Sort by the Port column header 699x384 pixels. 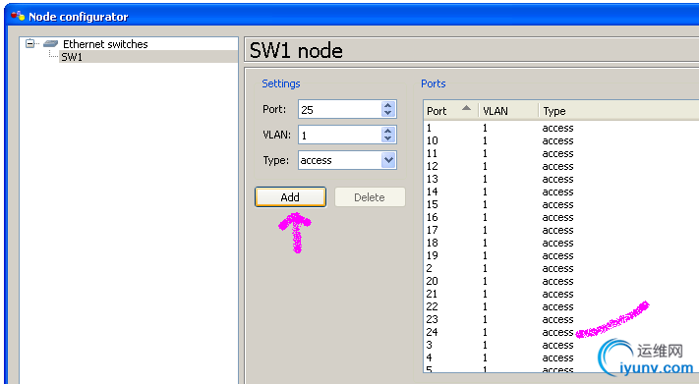click(450, 110)
